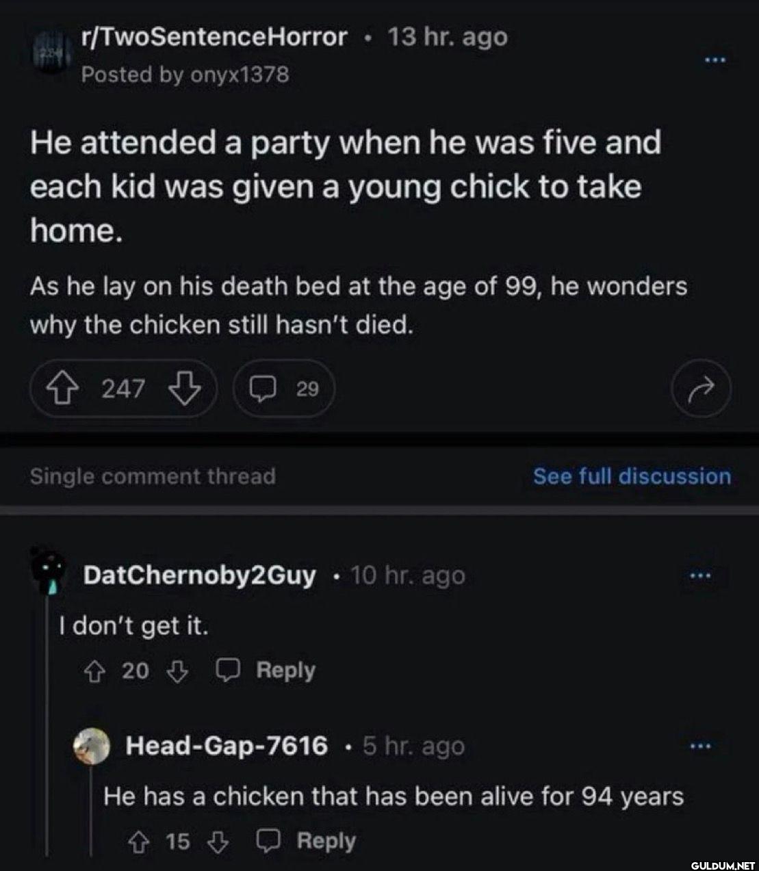
Task: Open options menu for Head-Gap-7616's comment
Action: click(700, 746)
